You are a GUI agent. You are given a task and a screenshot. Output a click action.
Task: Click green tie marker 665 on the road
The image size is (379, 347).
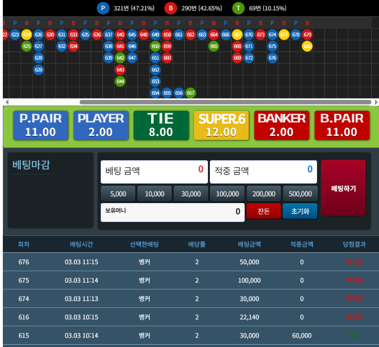pos(214,46)
